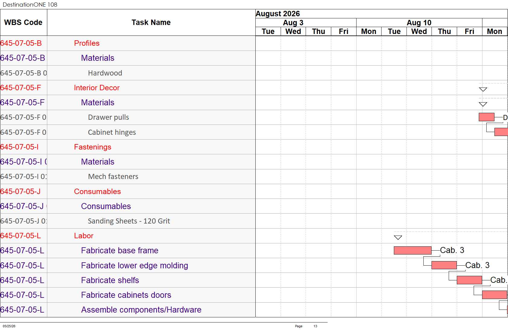Image resolution: width=508 pixels, height=330 pixels.
Task: Click WBS code 645-07-05-B in Profiles row
Action: click(x=21, y=43)
